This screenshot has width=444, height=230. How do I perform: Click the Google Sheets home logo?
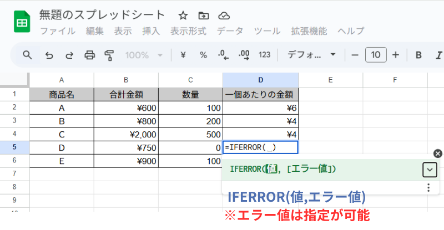pos(22,23)
